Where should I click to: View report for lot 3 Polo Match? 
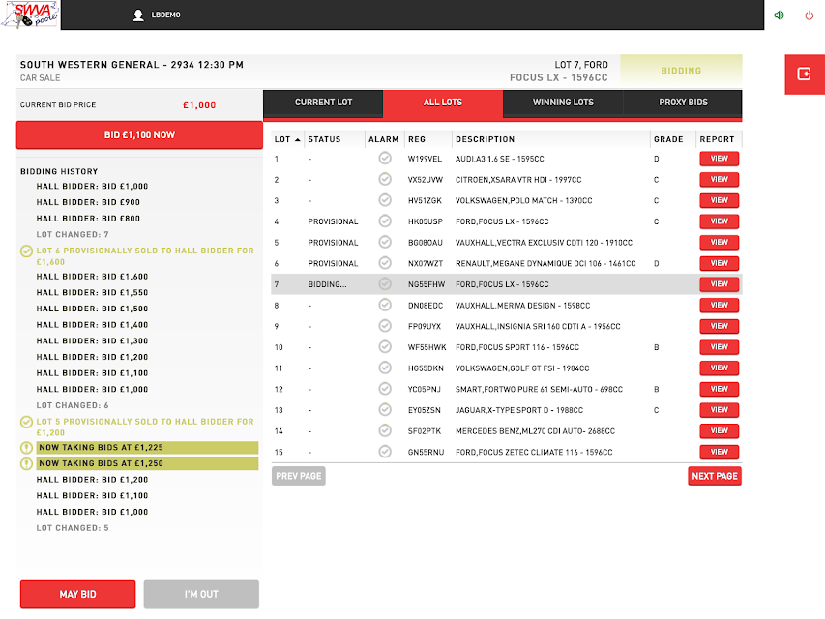click(x=720, y=200)
